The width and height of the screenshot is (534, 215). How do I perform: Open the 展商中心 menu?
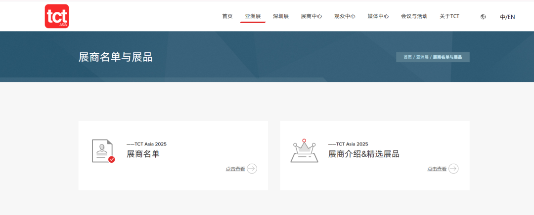311,16
